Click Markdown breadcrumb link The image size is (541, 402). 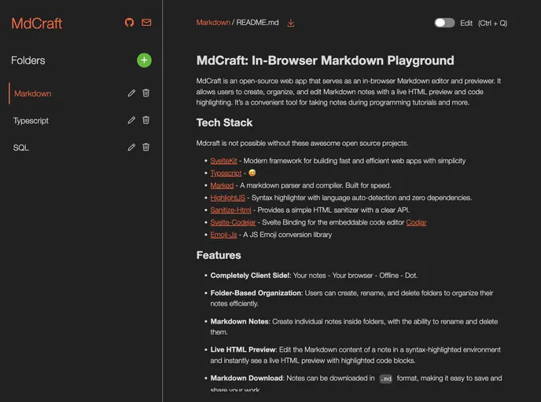click(213, 23)
